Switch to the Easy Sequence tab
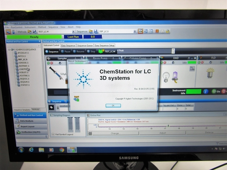Viewport: 227px width, 170px height. click(68, 46)
